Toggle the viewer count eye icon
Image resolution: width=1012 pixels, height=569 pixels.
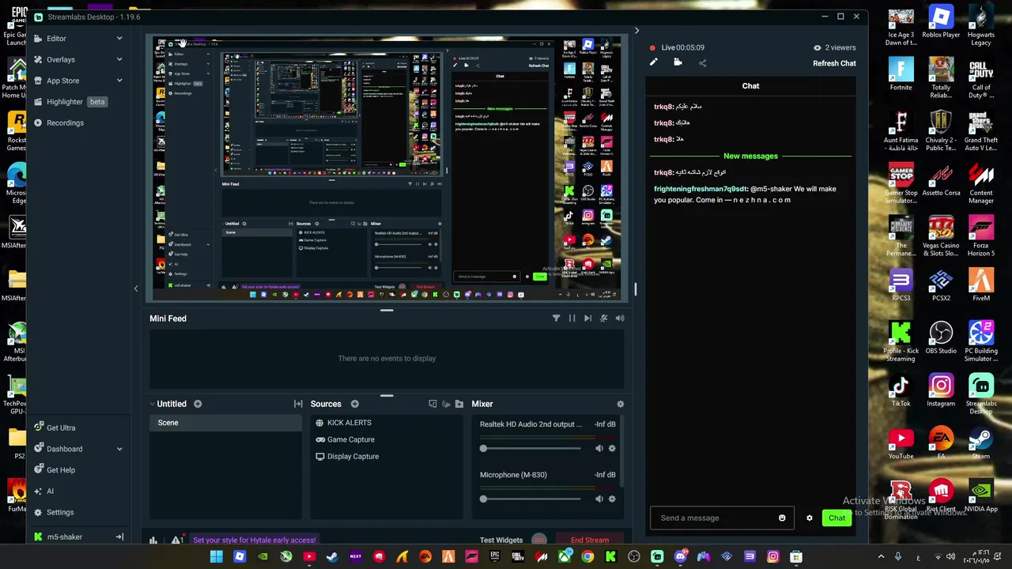tap(818, 47)
